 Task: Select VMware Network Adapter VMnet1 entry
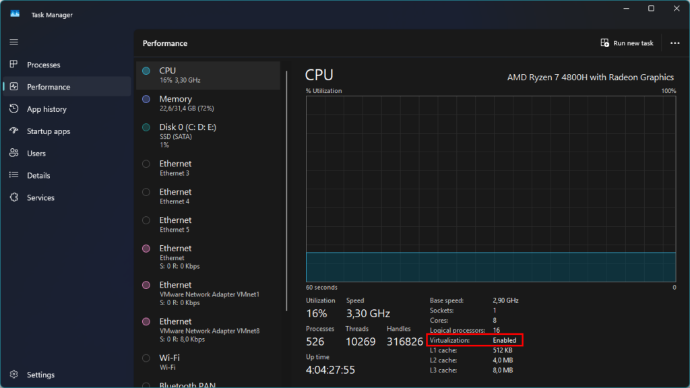point(208,294)
